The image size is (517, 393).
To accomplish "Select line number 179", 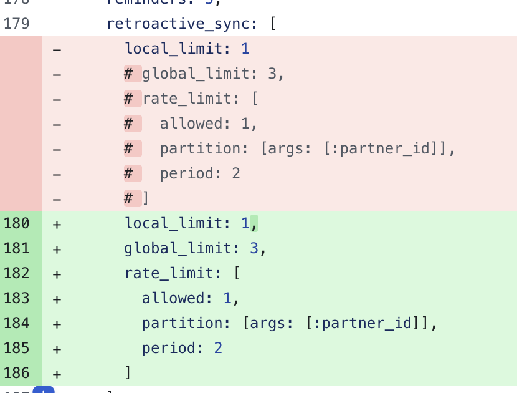I will (x=16, y=24).
